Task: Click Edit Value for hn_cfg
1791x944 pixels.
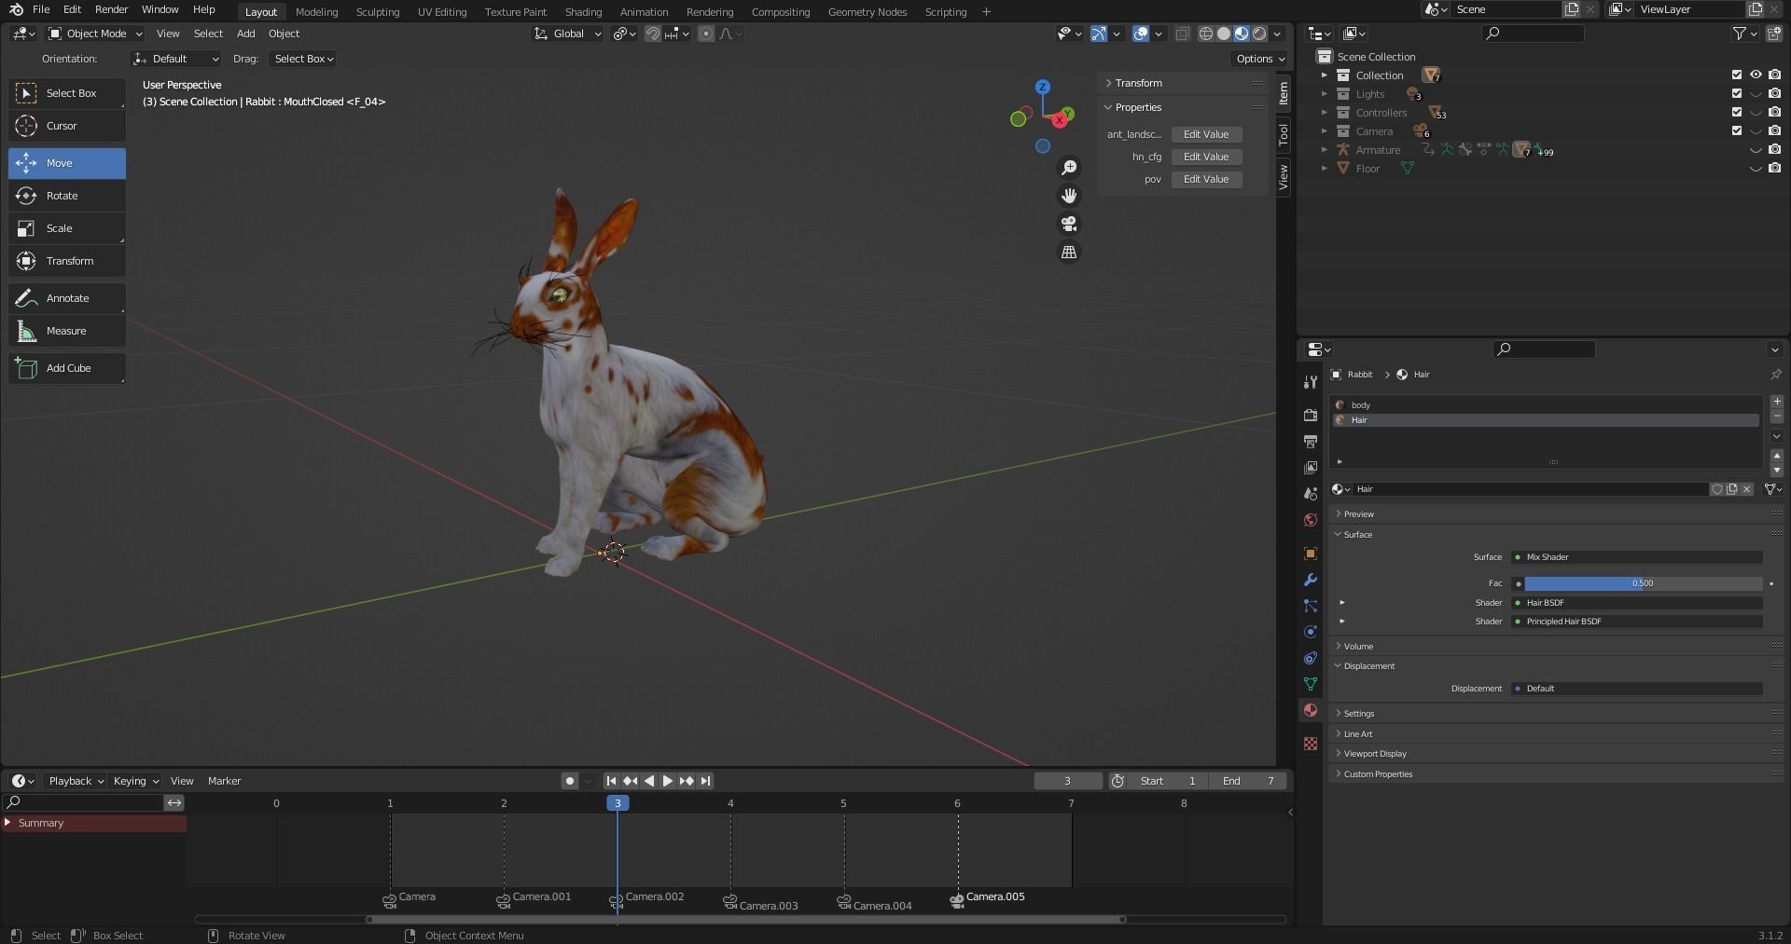Action: tap(1205, 157)
